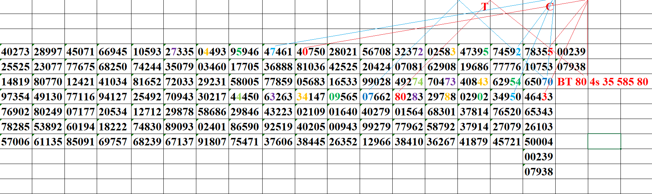The image size is (652, 194).
Task: Click the cell 07662 with blue digits
Action: pyautogui.click(x=376, y=97)
